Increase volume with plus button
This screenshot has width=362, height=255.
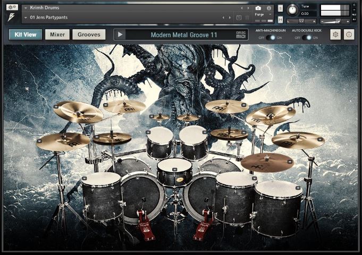pyautogui.click(x=348, y=21)
